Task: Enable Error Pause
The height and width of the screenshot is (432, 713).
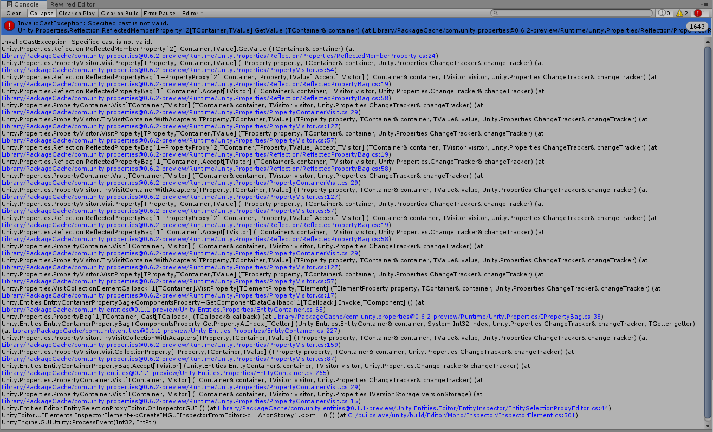Action: pos(160,13)
